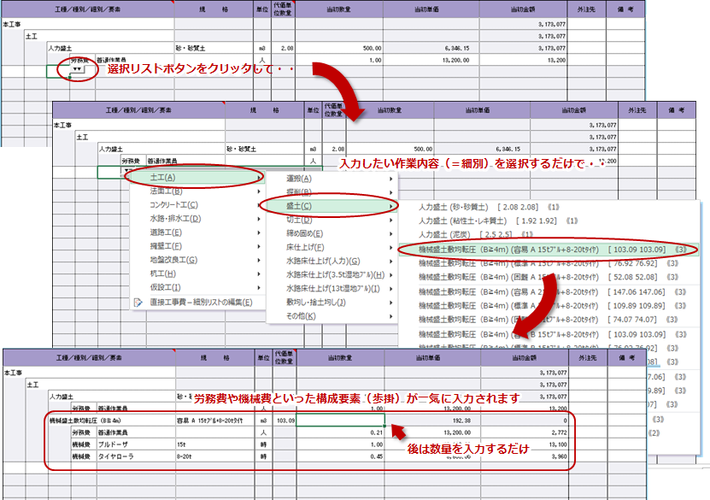Open 水路床仕上げ(人力)(G) submenu entry
This screenshot has width=710, height=500.
coord(332,262)
